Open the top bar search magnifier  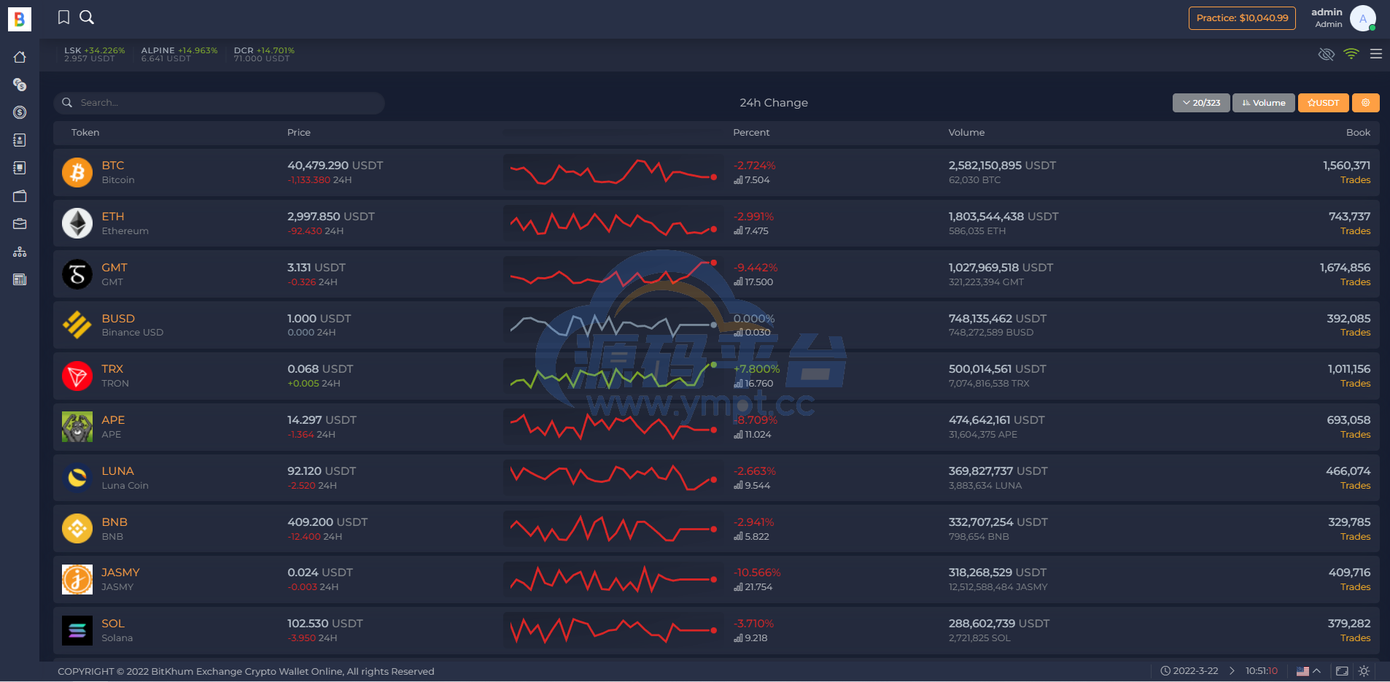click(x=87, y=18)
